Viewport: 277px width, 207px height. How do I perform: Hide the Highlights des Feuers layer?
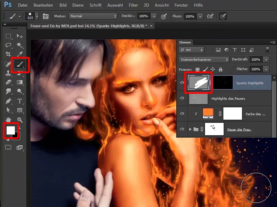pos(182,98)
